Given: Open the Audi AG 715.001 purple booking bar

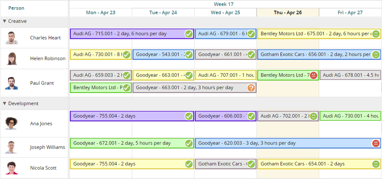Looking at the screenshot, I should [132, 34].
